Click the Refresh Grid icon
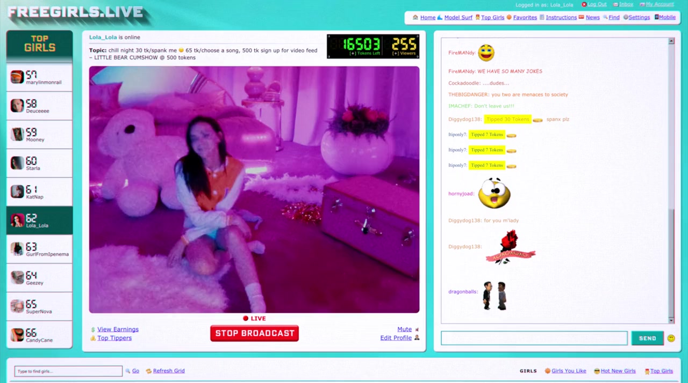Image resolution: width=688 pixels, height=383 pixels. [149, 371]
